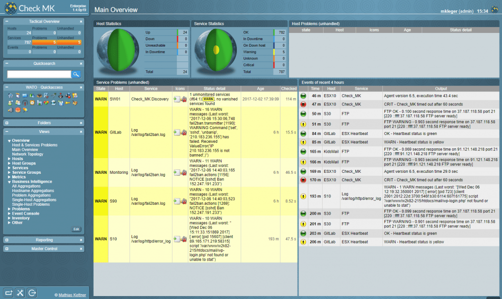The width and height of the screenshot is (502, 299).
Task: Click the red-green-orange balls icon in WATO Quickaccess
Action: [46, 103]
